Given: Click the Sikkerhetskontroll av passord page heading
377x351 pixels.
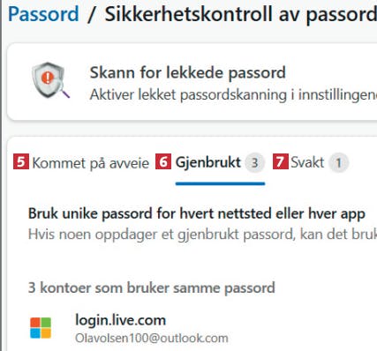Looking at the screenshot, I should (241, 14).
